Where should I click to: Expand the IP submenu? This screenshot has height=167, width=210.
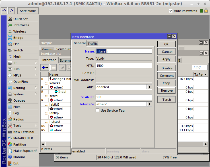point(36,63)
